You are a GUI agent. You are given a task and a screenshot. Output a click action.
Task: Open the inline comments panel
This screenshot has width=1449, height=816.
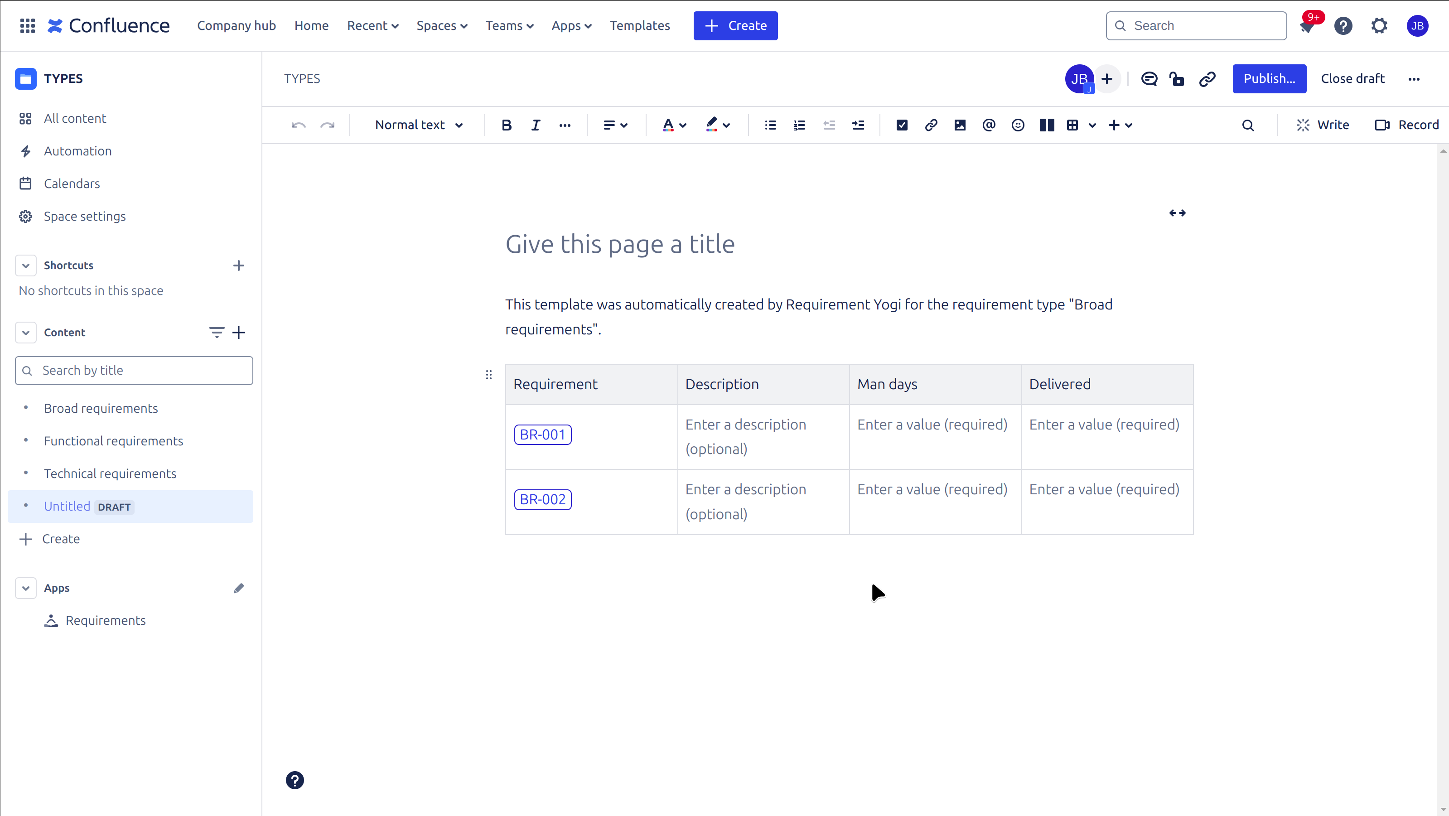click(1149, 79)
